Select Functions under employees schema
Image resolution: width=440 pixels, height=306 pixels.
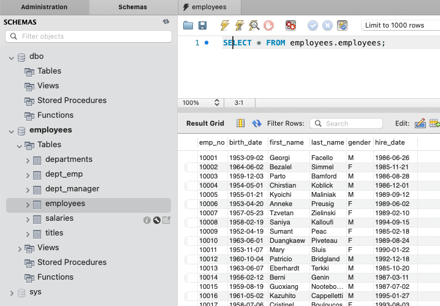(55, 277)
